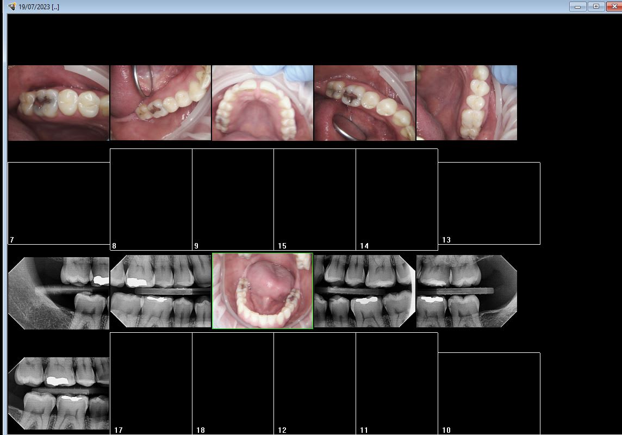Open top-row photo with mirror above teeth

coord(160,103)
